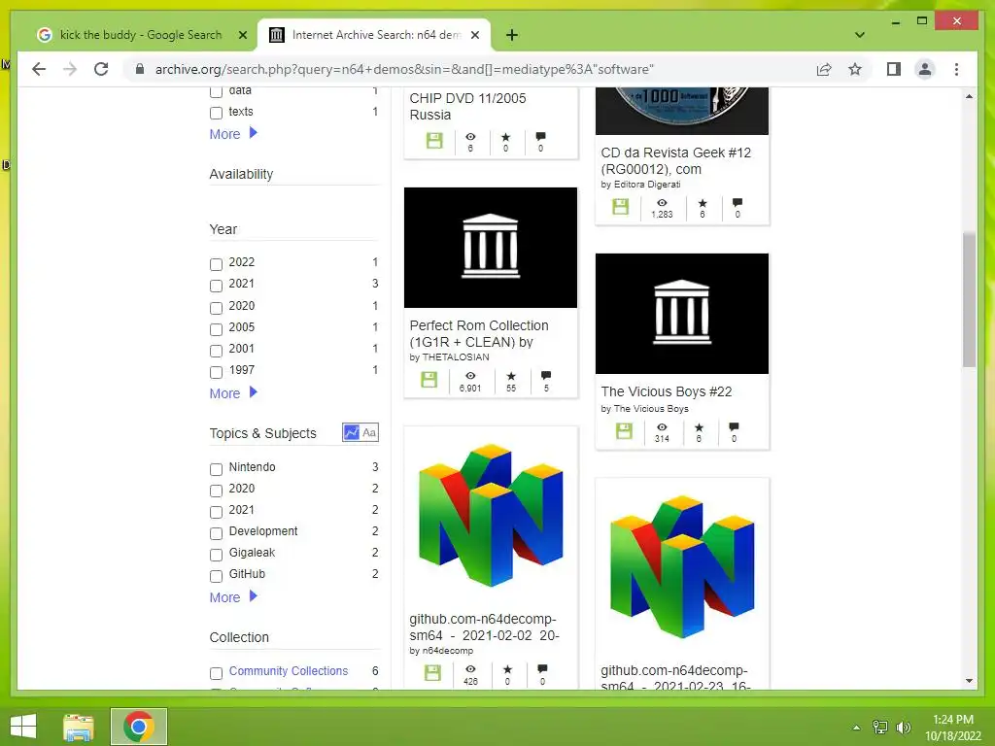Enable the 2005 year filter
This screenshot has width=995, height=746.
[216, 329]
